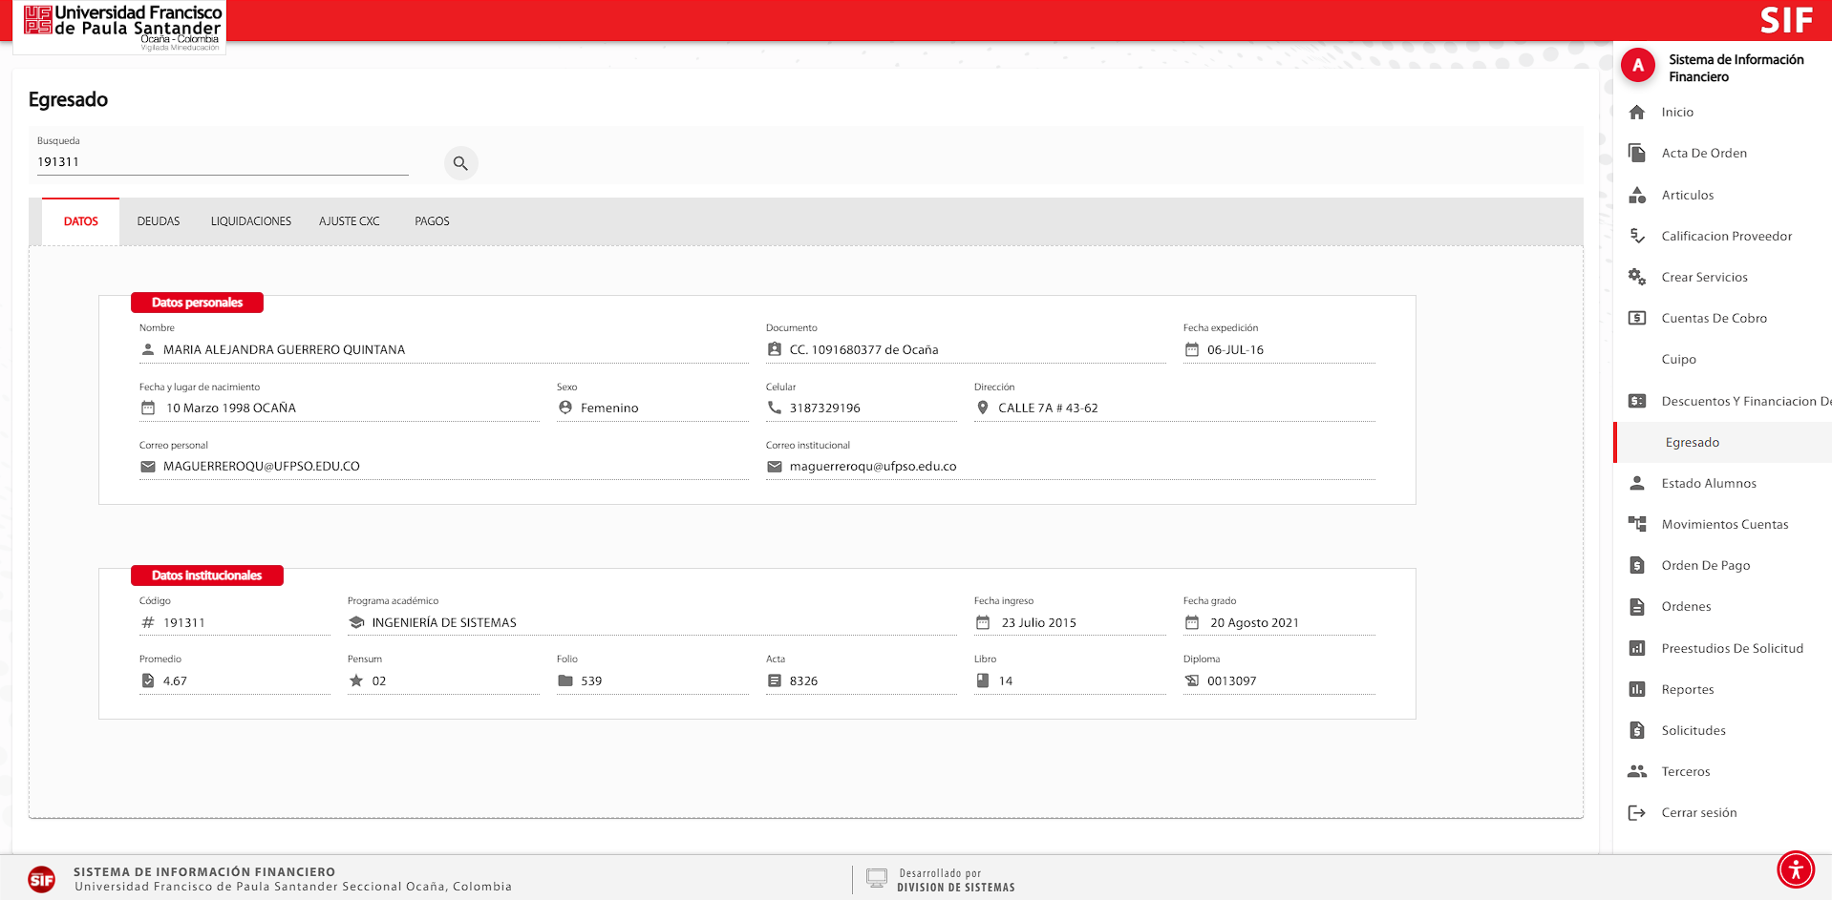Click the Acta De Orden document icon
The width and height of the screenshot is (1832, 900).
(x=1637, y=154)
